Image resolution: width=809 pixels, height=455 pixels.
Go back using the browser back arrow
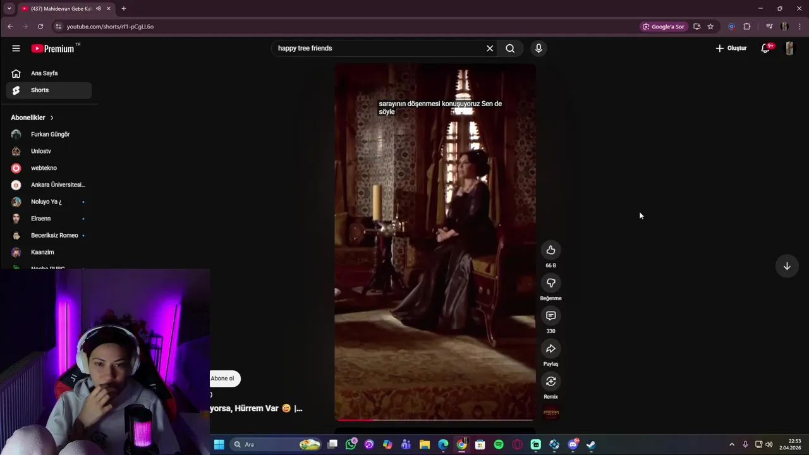click(9, 27)
